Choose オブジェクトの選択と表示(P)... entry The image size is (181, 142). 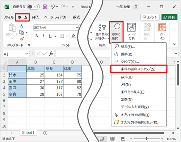(x=139, y=122)
